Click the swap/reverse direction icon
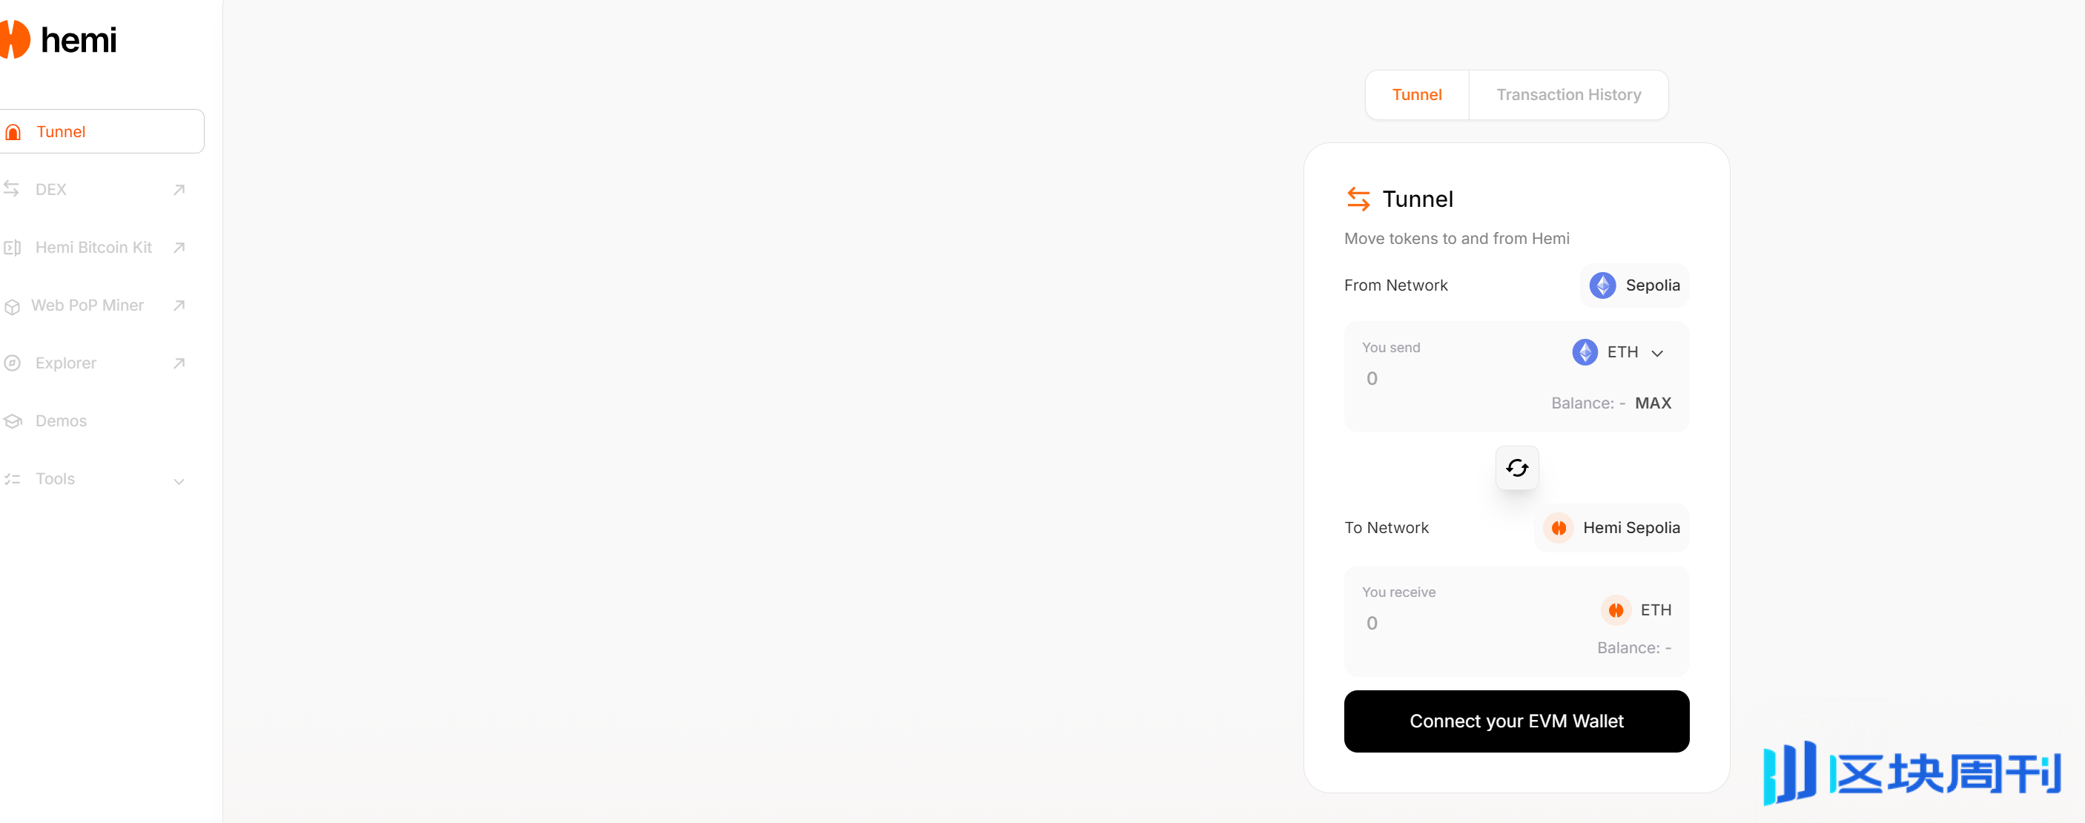 click(x=1516, y=466)
